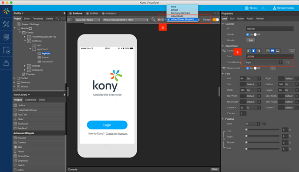Expand the Tablet tree node
299x172 pixels.
tap(14, 78)
